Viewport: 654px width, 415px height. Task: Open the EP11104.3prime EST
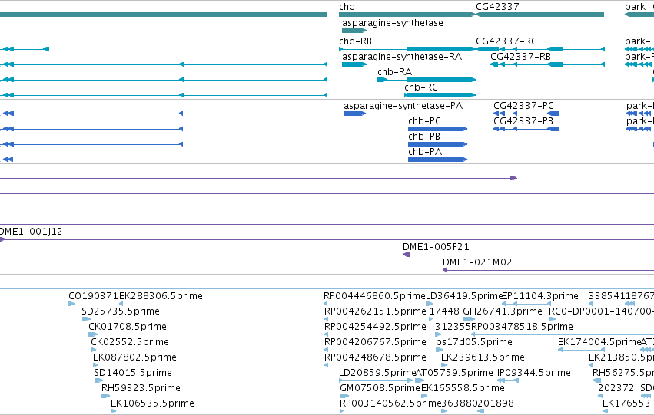(x=526, y=304)
